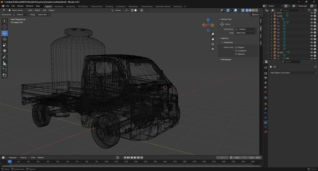Expand object 16 in the outliner
This screenshot has height=171, width=318.
[x=272, y=39]
